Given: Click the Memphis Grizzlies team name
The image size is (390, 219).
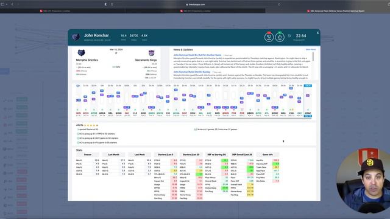Looking at the screenshot, I should tap(87, 60).
